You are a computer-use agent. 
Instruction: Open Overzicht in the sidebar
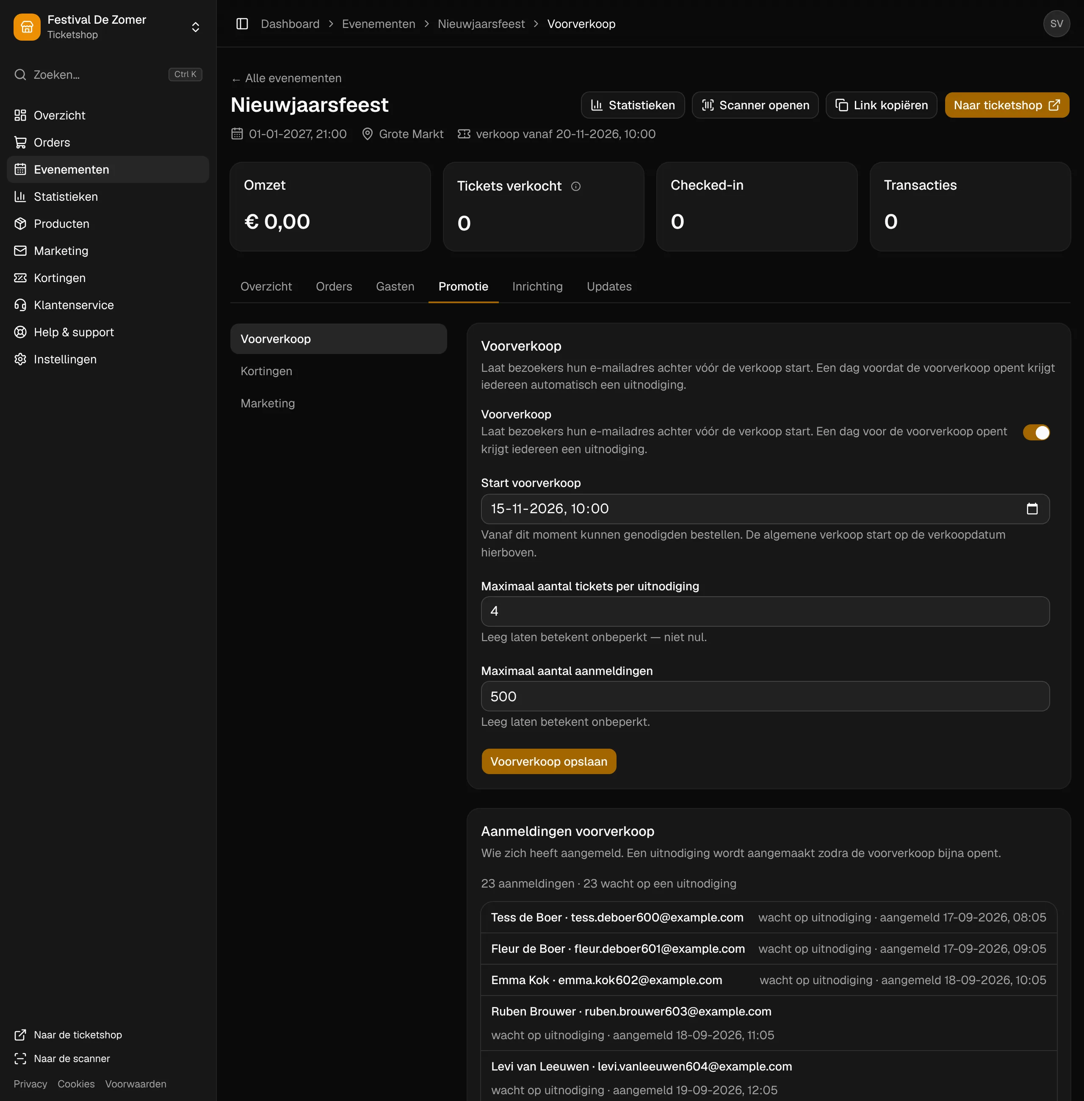(108, 115)
